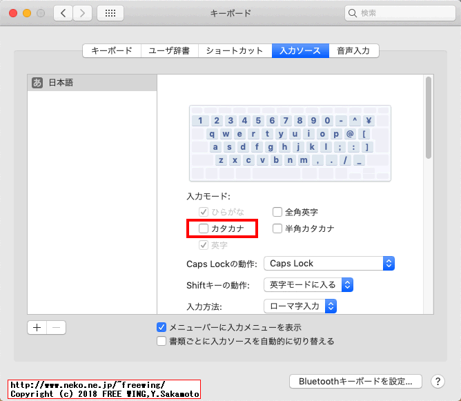This screenshot has height=401, width=461.
Task: Click the 検索 search field
Action: (400, 13)
